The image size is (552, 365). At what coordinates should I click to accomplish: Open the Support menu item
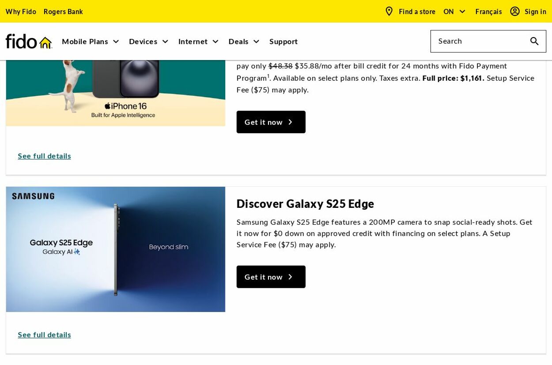click(284, 41)
